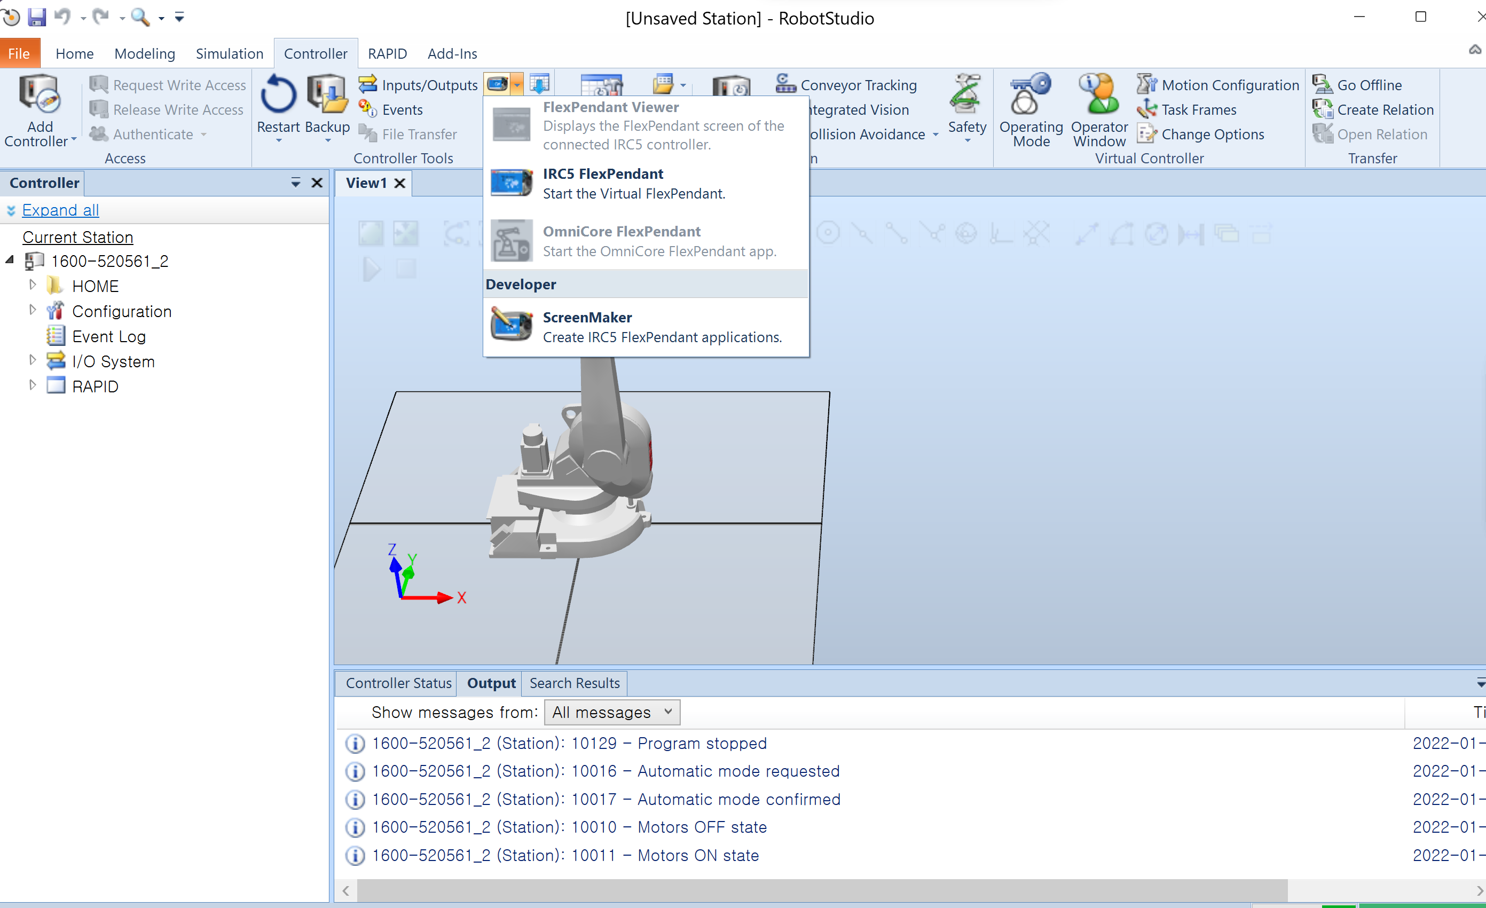Select IRC5 FlexPendant from the menu

point(646,183)
